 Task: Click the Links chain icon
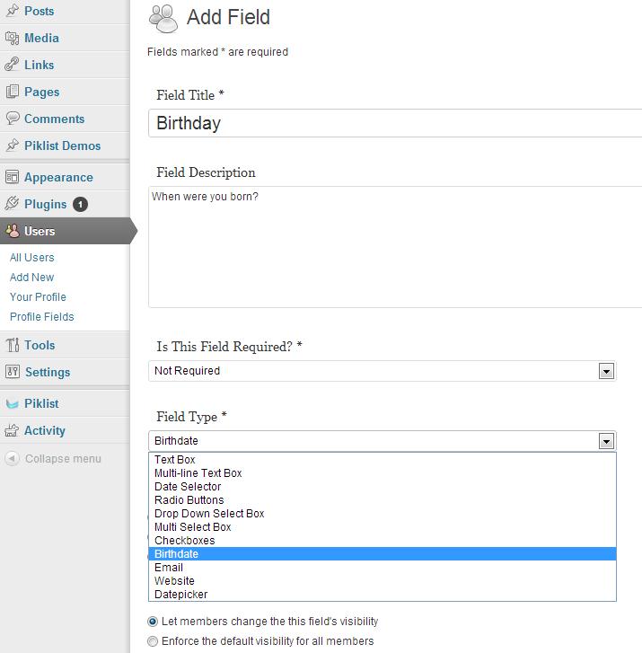click(12, 65)
